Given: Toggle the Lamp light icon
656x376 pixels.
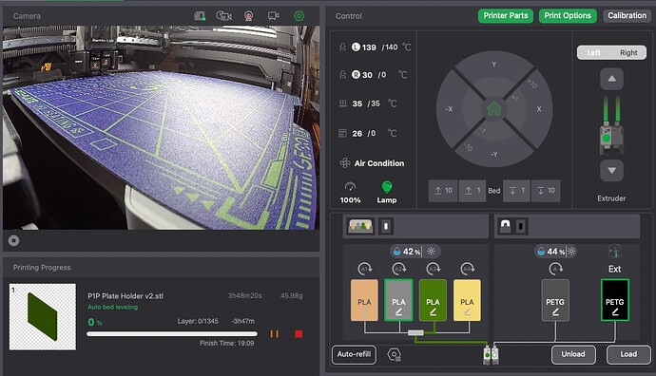Looking at the screenshot, I should [387, 187].
